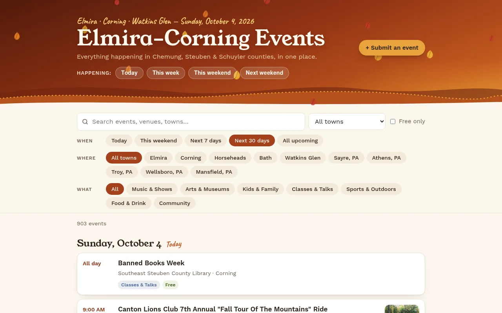The image size is (502, 313).
Task: Click the Submit an event button
Action: pyautogui.click(x=392, y=48)
